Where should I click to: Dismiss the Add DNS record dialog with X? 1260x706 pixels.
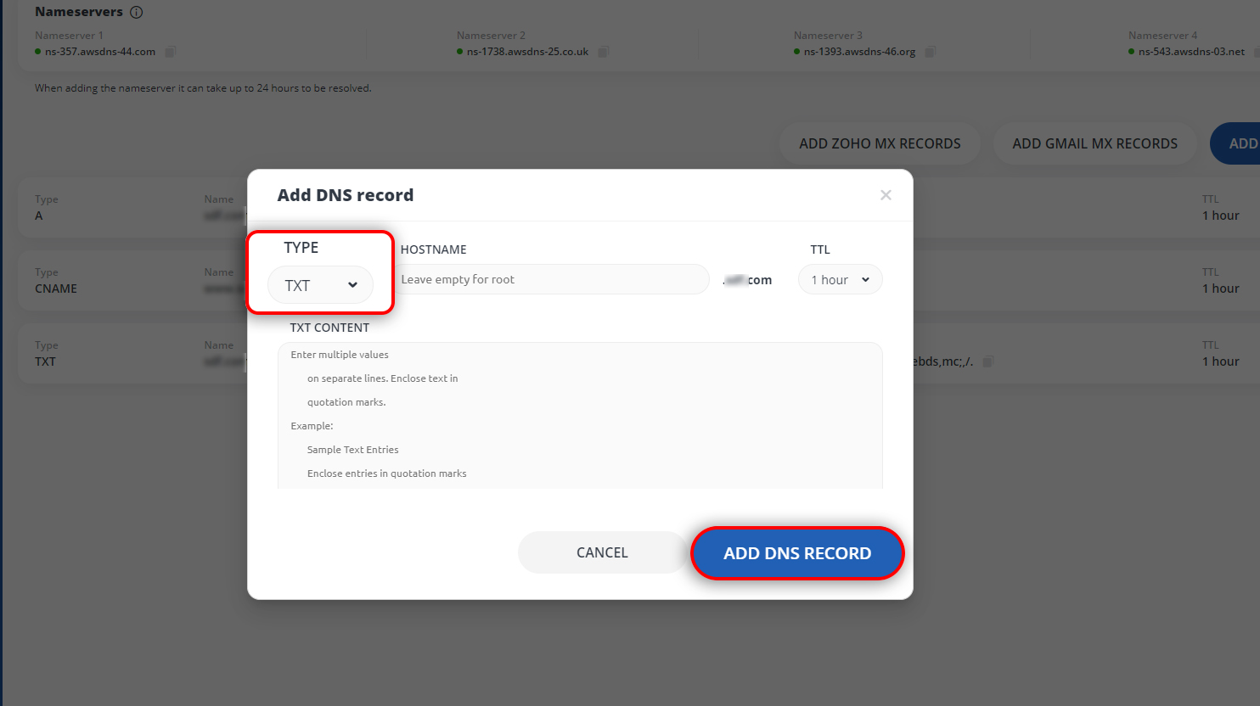[x=886, y=194]
